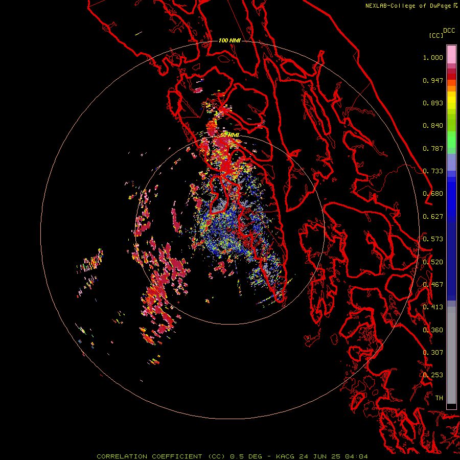Select the 0.893 color scale value
The width and height of the screenshot is (460, 460).
coord(433,103)
